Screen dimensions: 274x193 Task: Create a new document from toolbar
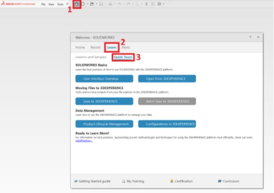click(x=83, y=4)
